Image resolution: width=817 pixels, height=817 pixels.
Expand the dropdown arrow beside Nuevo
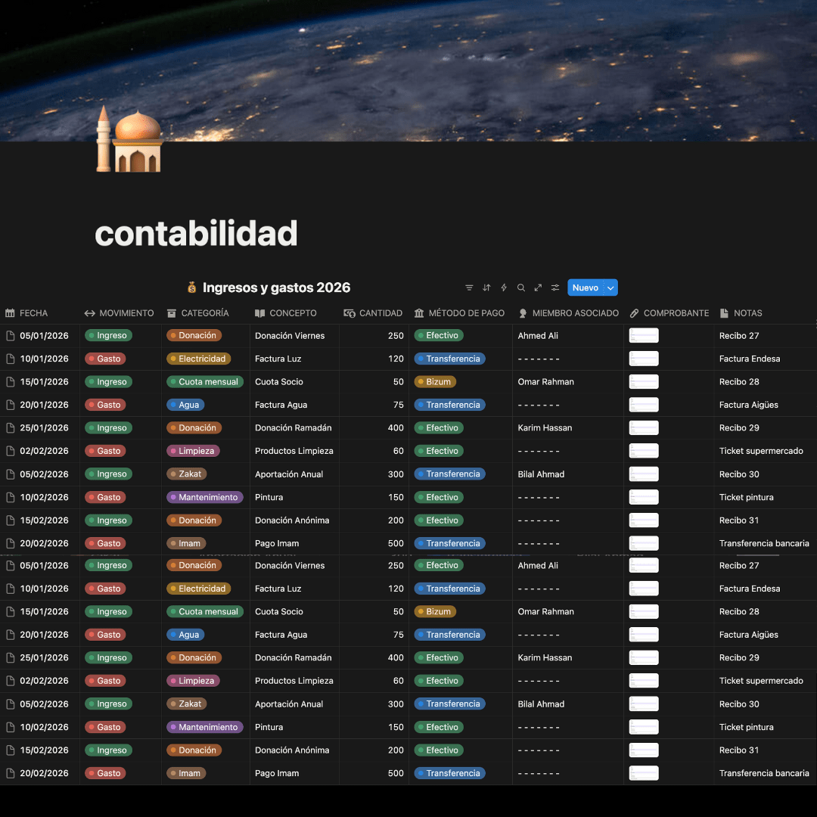coord(610,287)
